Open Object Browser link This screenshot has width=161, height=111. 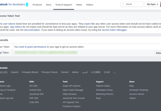tap(70, 94)
